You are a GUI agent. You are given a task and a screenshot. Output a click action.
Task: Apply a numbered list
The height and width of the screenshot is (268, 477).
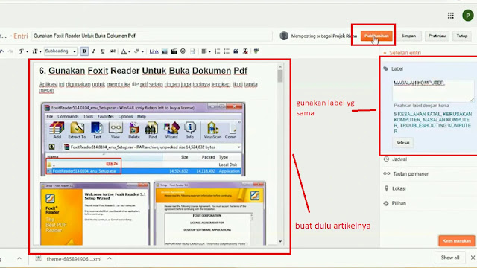point(218,51)
